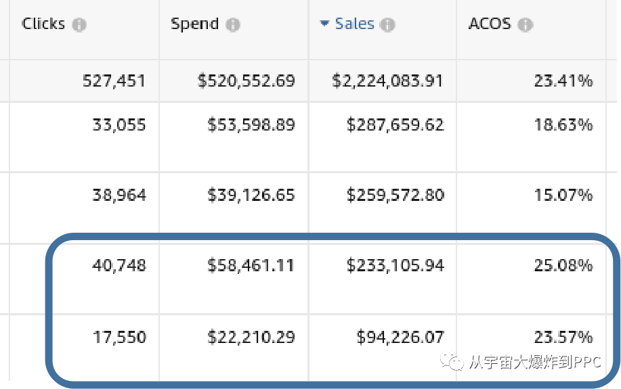Click the Clicks column info icon
Screen dimensions: 621x389
click(x=79, y=25)
